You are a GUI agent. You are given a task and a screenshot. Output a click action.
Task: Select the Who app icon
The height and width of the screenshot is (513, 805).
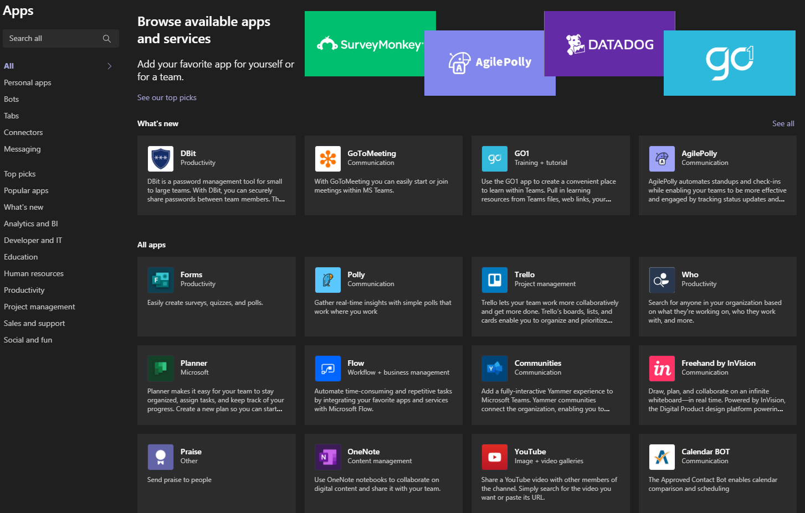tap(662, 280)
